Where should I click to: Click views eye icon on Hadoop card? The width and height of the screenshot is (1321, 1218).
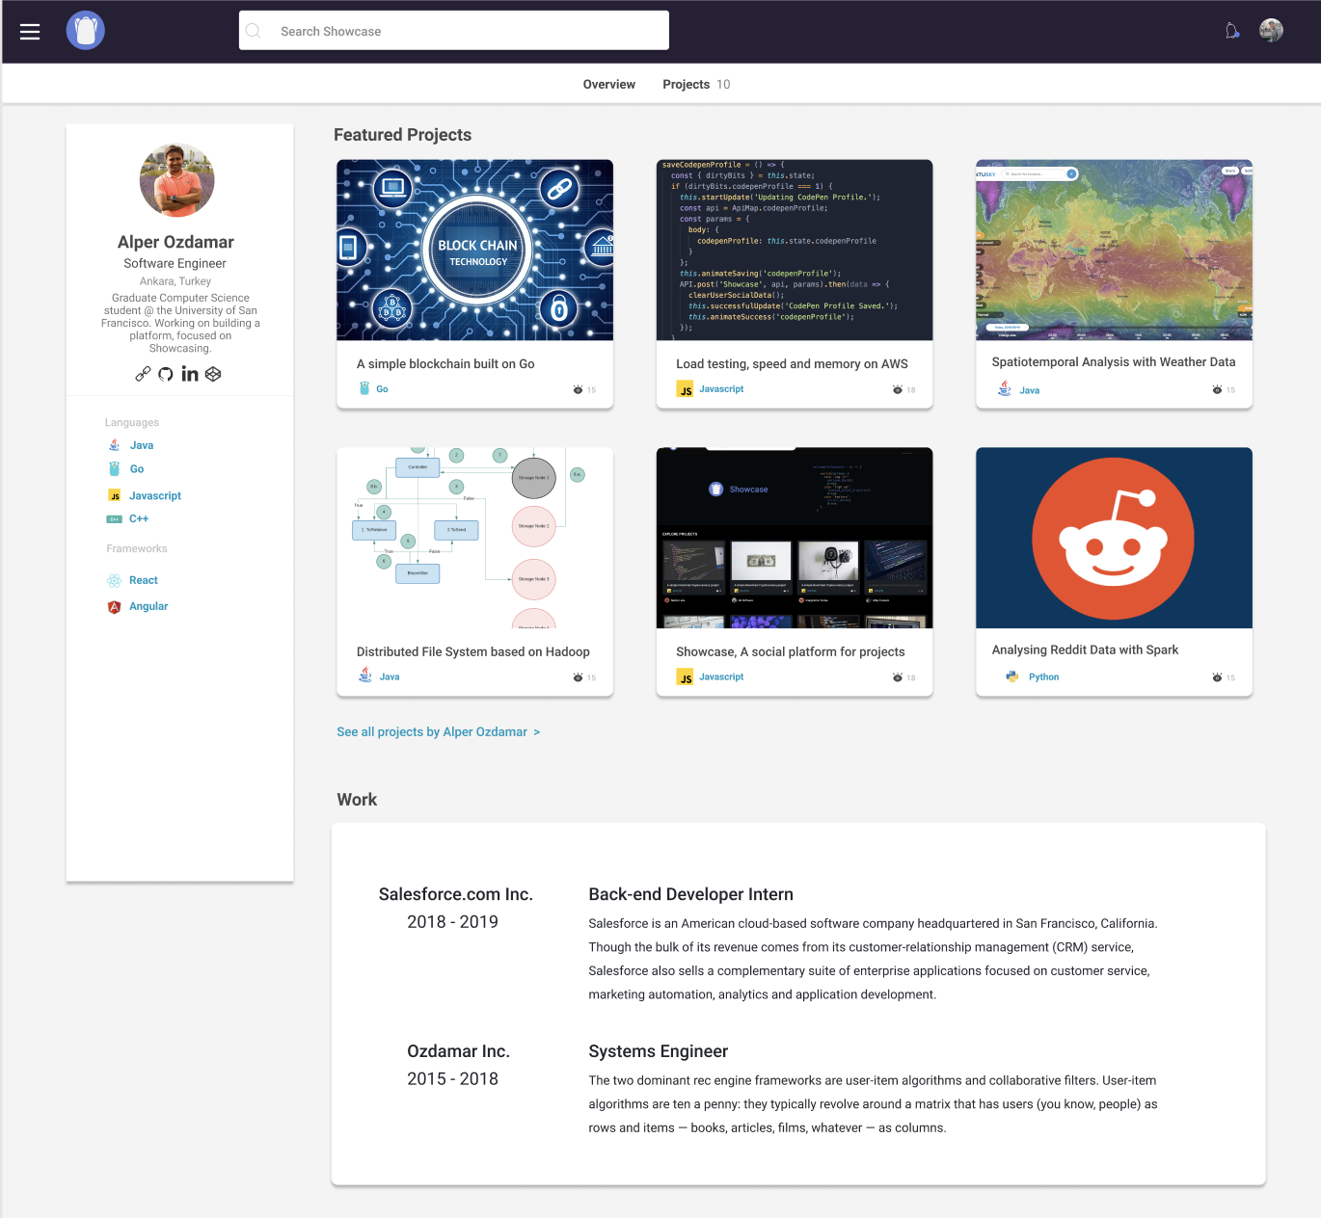pos(578,677)
